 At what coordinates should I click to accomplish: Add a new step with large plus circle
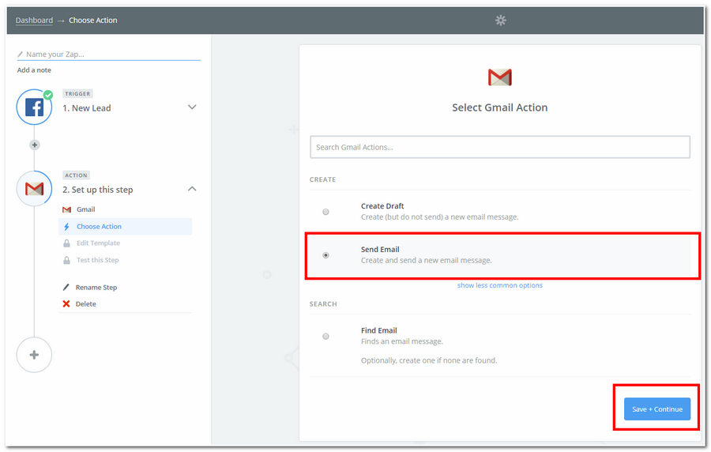coord(35,355)
